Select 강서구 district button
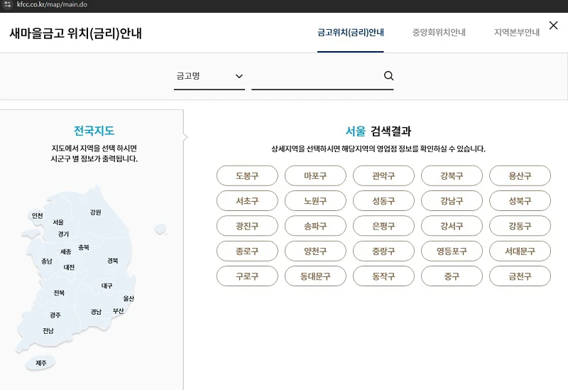Screen dimensions: 568x390 click(x=452, y=226)
